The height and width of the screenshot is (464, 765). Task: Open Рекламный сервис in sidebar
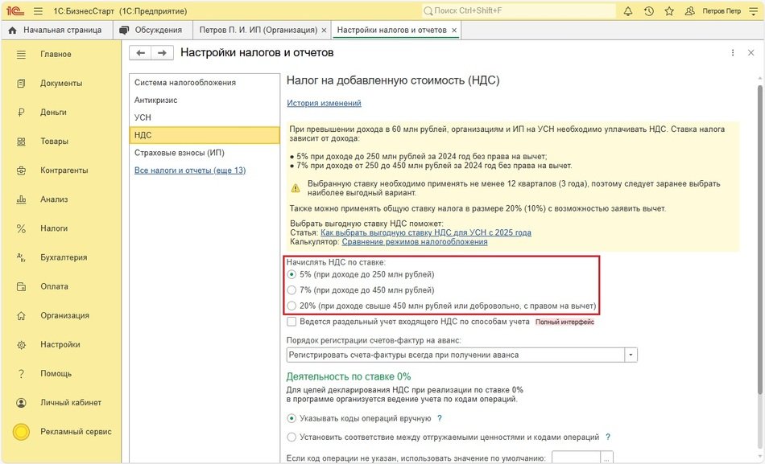point(76,432)
